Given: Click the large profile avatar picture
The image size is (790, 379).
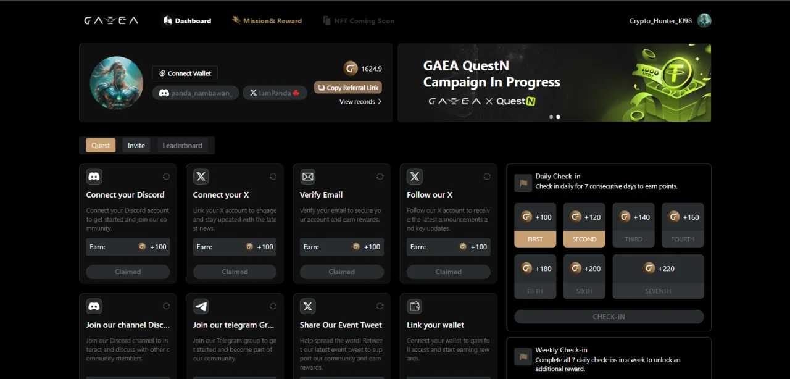Looking at the screenshot, I should (117, 83).
